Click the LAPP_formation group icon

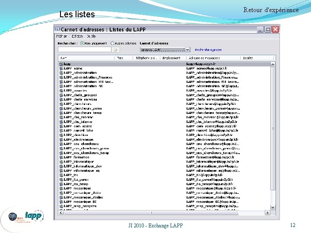[x=61, y=157]
